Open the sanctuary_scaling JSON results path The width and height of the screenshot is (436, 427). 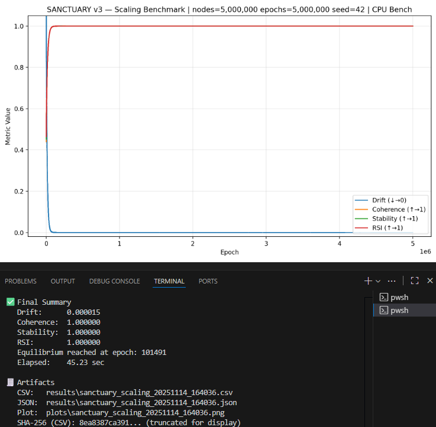click(141, 403)
